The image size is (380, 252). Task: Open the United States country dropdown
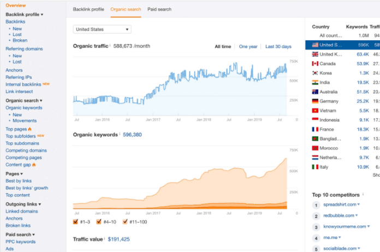tap(102, 29)
